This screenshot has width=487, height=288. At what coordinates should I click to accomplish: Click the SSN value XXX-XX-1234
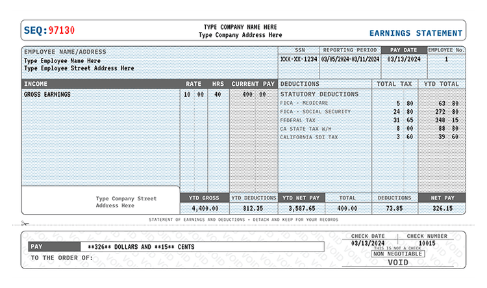point(299,59)
